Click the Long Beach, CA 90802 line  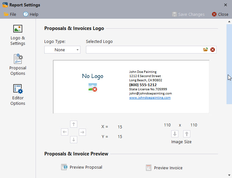point(146,80)
